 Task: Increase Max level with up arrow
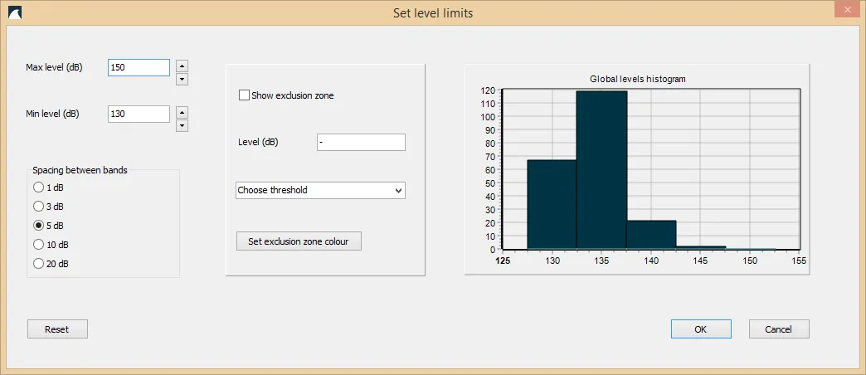pyautogui.click(x=182, y=65)
